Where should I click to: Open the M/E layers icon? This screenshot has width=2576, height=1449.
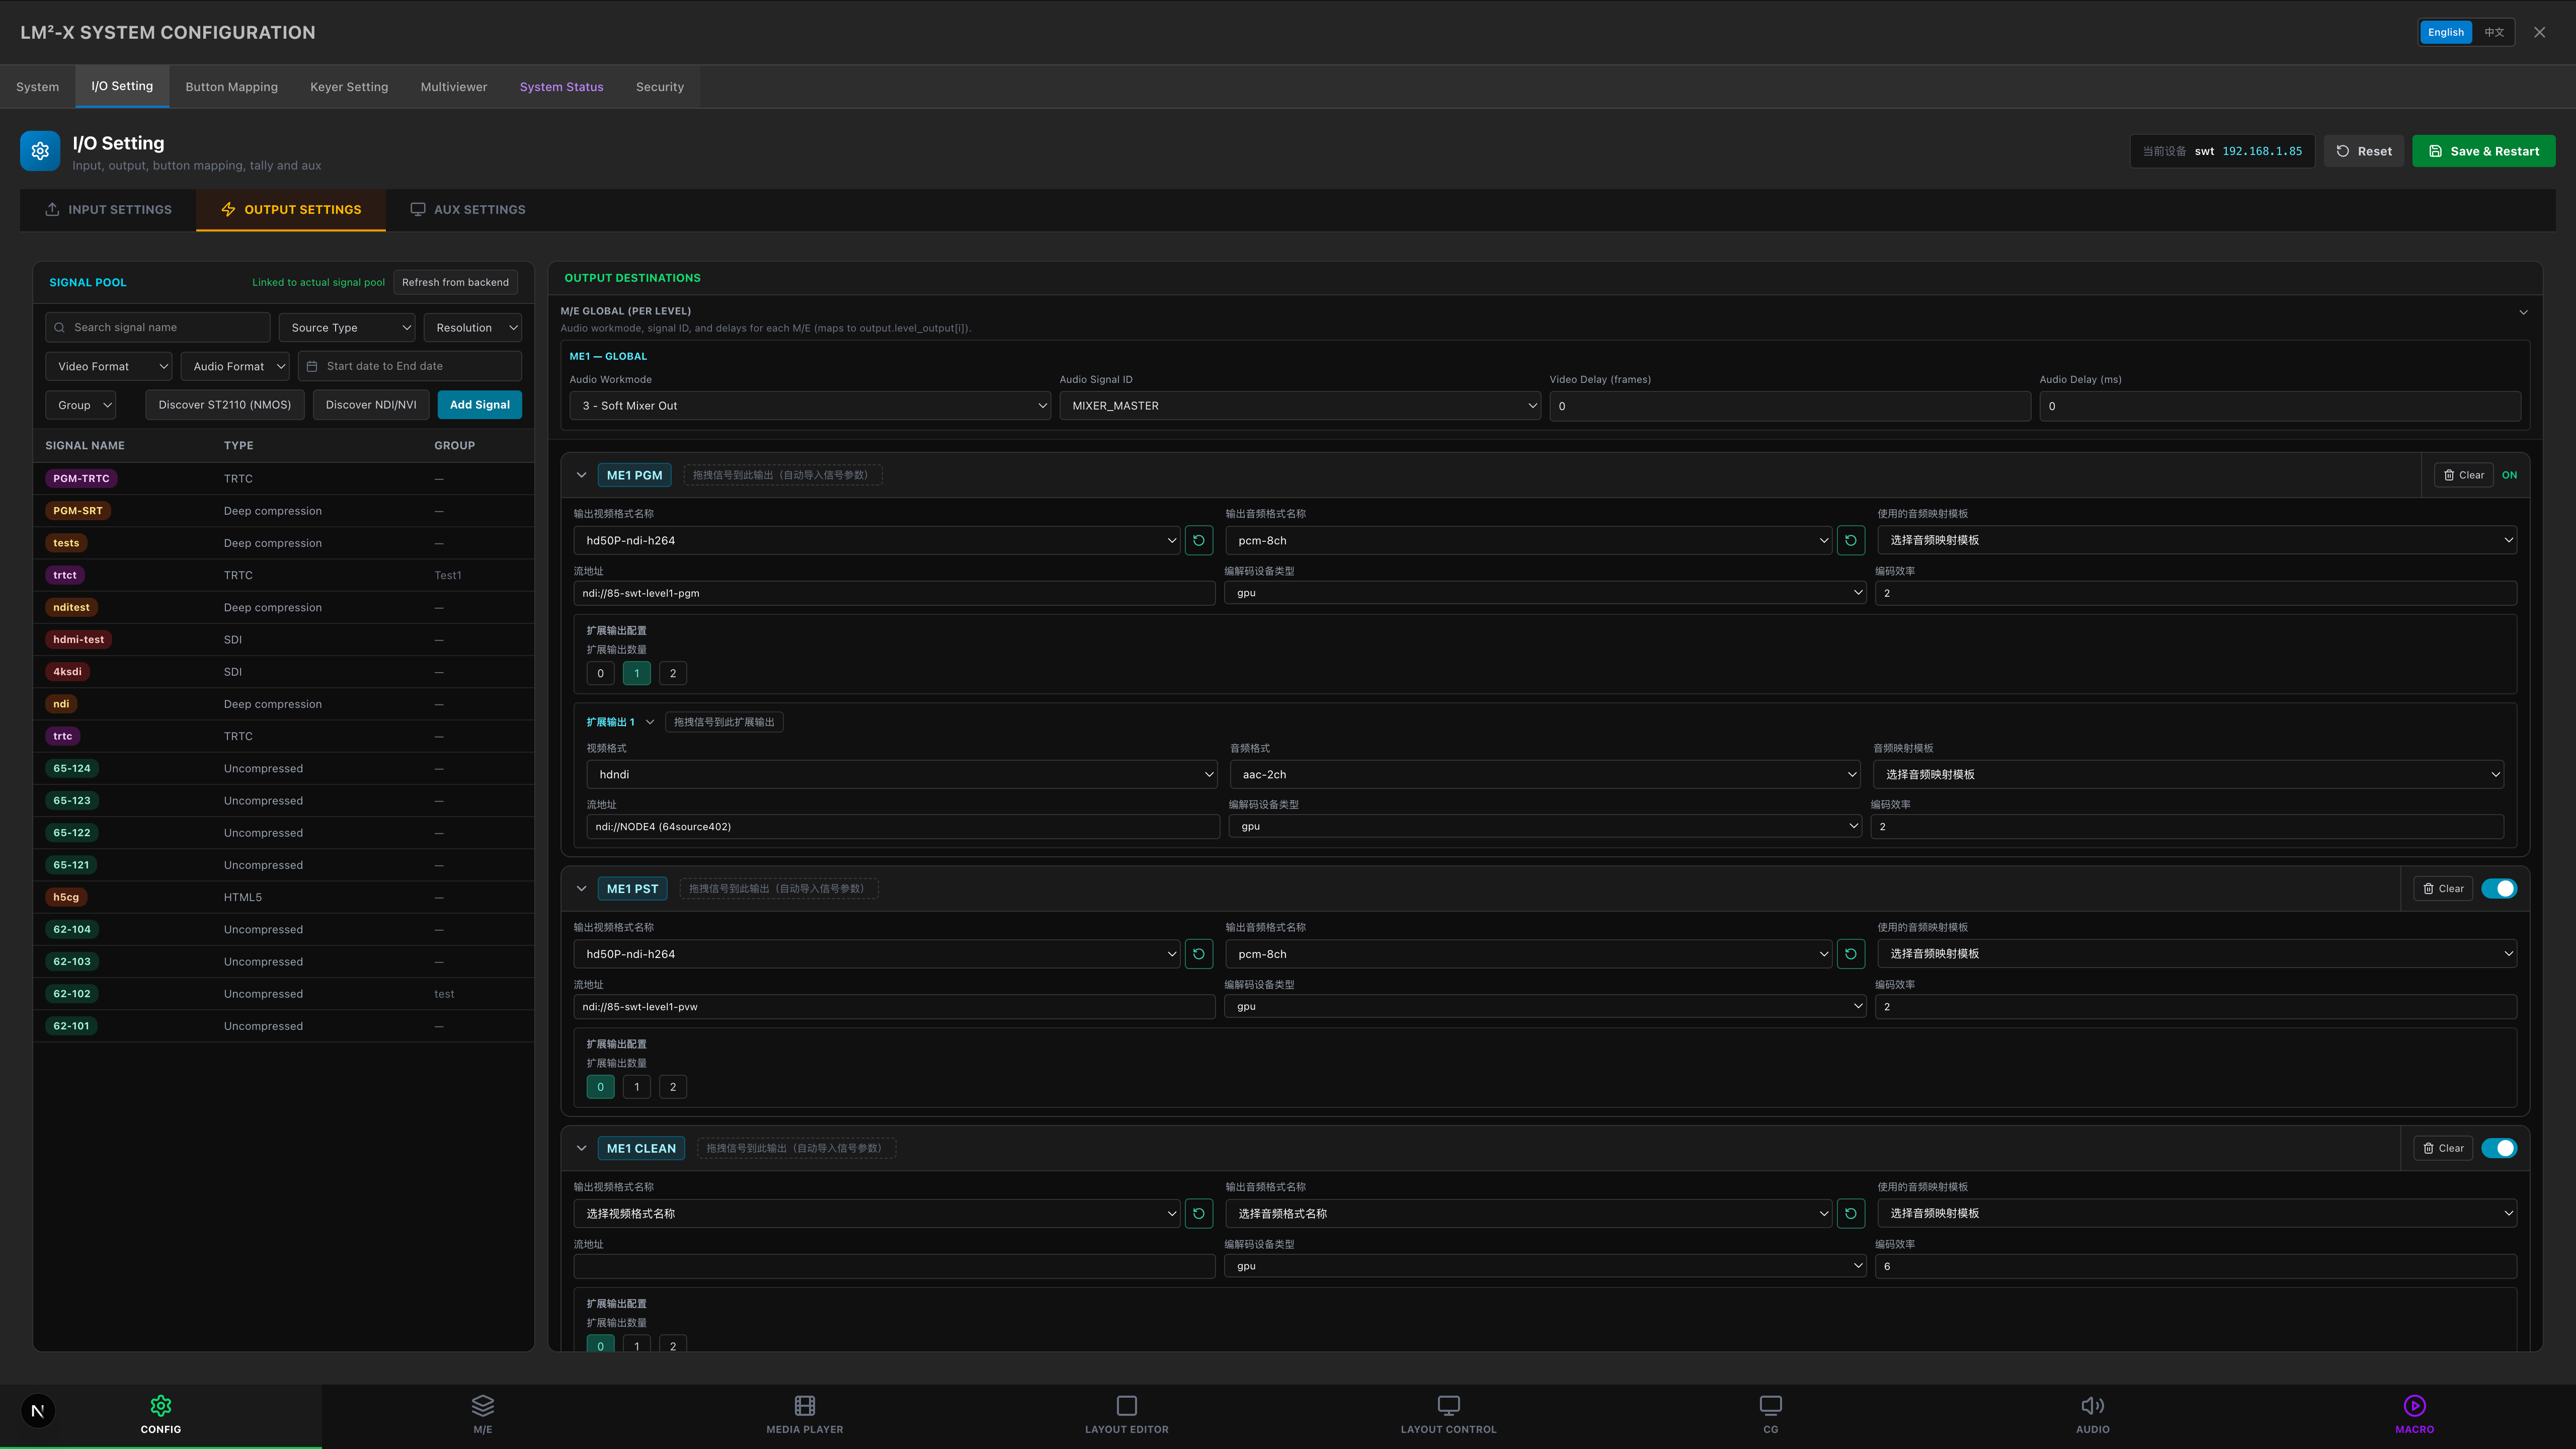coord(482,1405)
